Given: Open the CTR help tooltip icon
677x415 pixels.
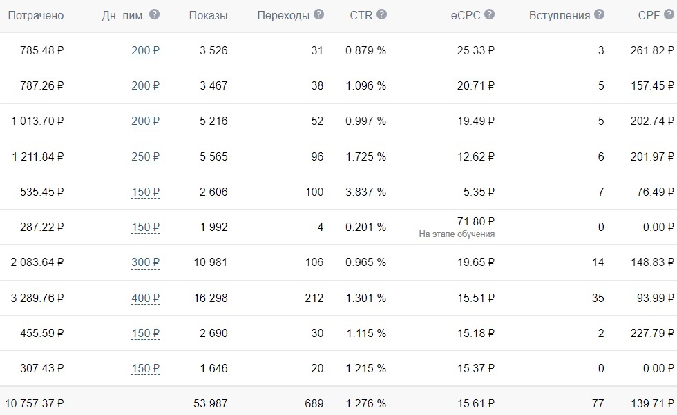Looking at the screenshot, I should tap(381, 14).
